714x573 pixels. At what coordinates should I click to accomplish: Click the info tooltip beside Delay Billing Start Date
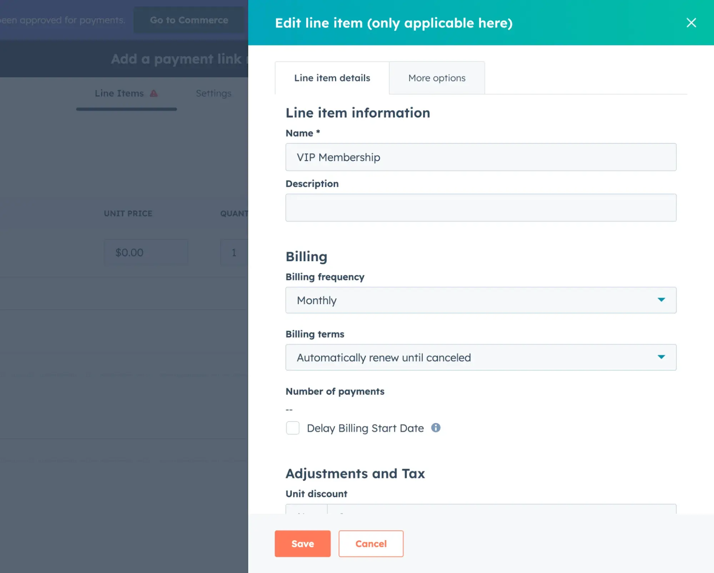[436, 428]
